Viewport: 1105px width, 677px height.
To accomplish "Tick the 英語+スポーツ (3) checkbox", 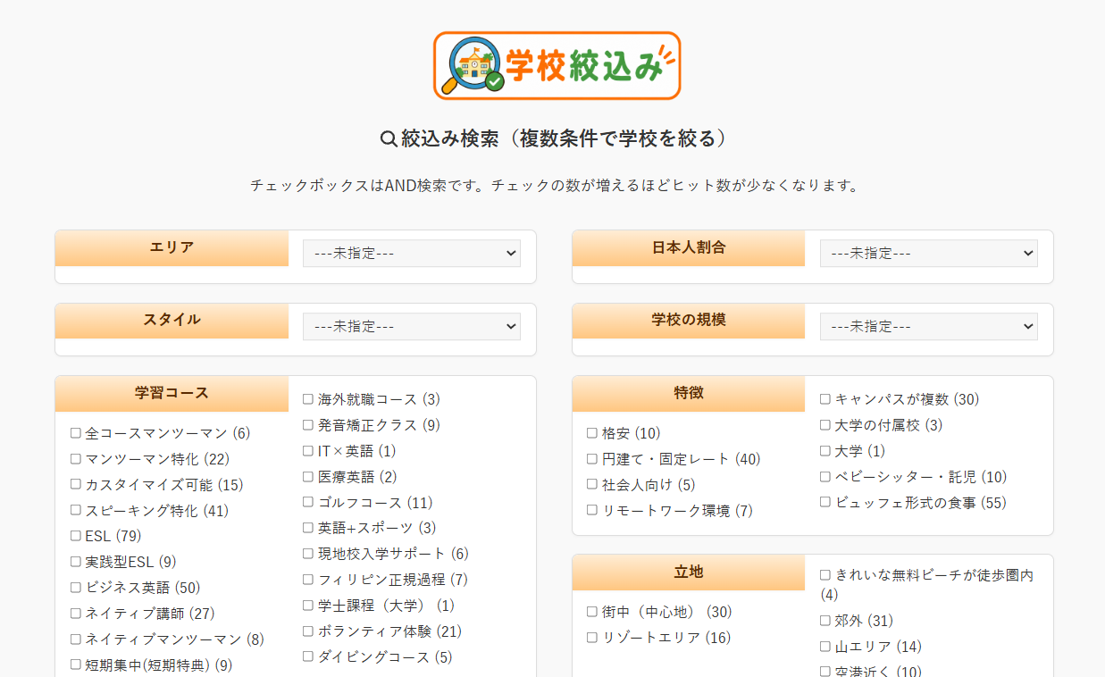I will coord(308,528).
